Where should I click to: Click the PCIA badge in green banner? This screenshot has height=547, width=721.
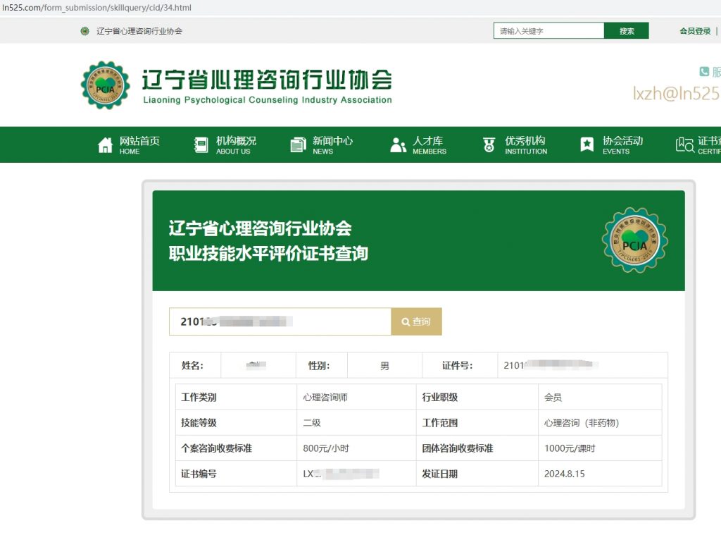click(635, 240)
